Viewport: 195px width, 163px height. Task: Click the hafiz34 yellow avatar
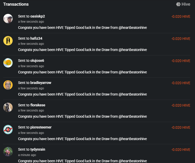[8, 41]
